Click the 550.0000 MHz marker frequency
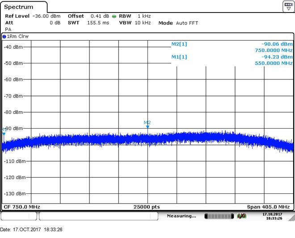Screen dimensions: 295x238 coord(274,63)
